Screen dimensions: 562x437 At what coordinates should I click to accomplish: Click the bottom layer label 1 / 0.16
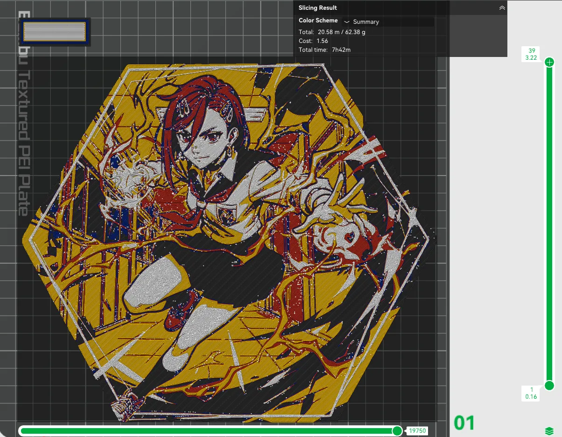click(531, 393)
